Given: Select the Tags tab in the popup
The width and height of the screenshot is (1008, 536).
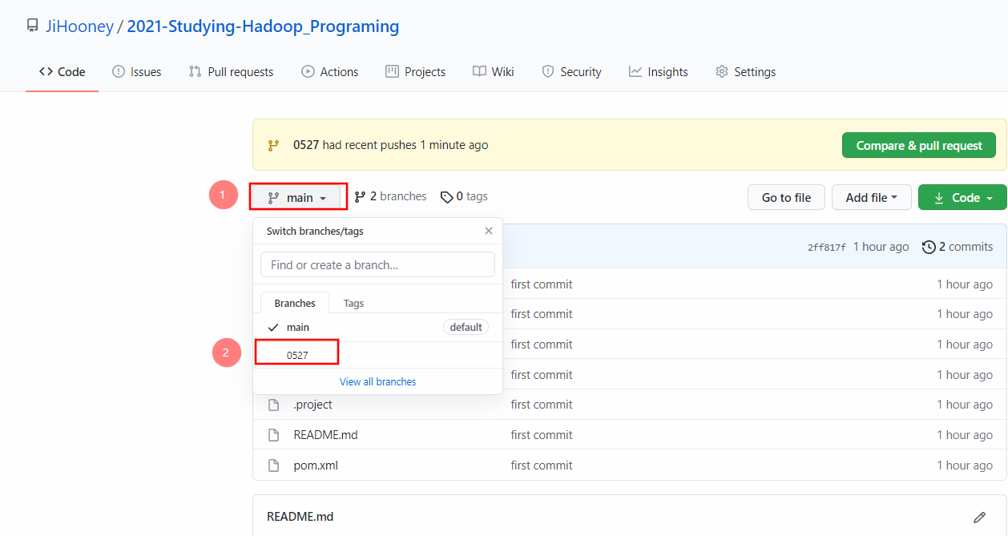Looking at the screenshot, I should [353, 304].
